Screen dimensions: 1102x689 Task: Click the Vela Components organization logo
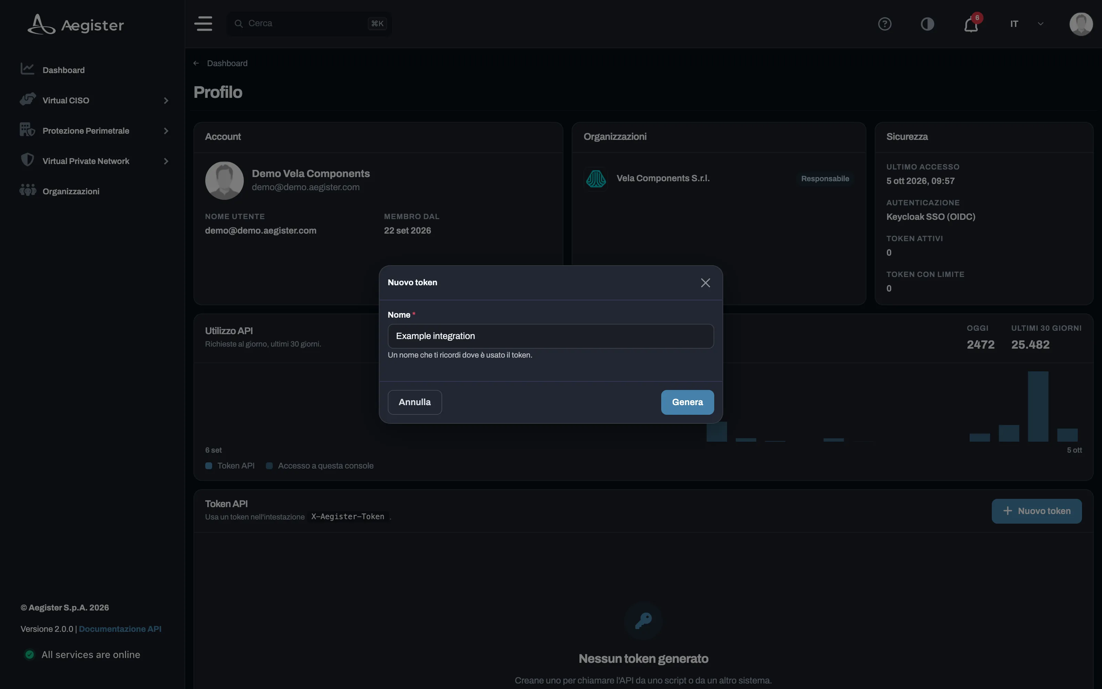[596, 179]
